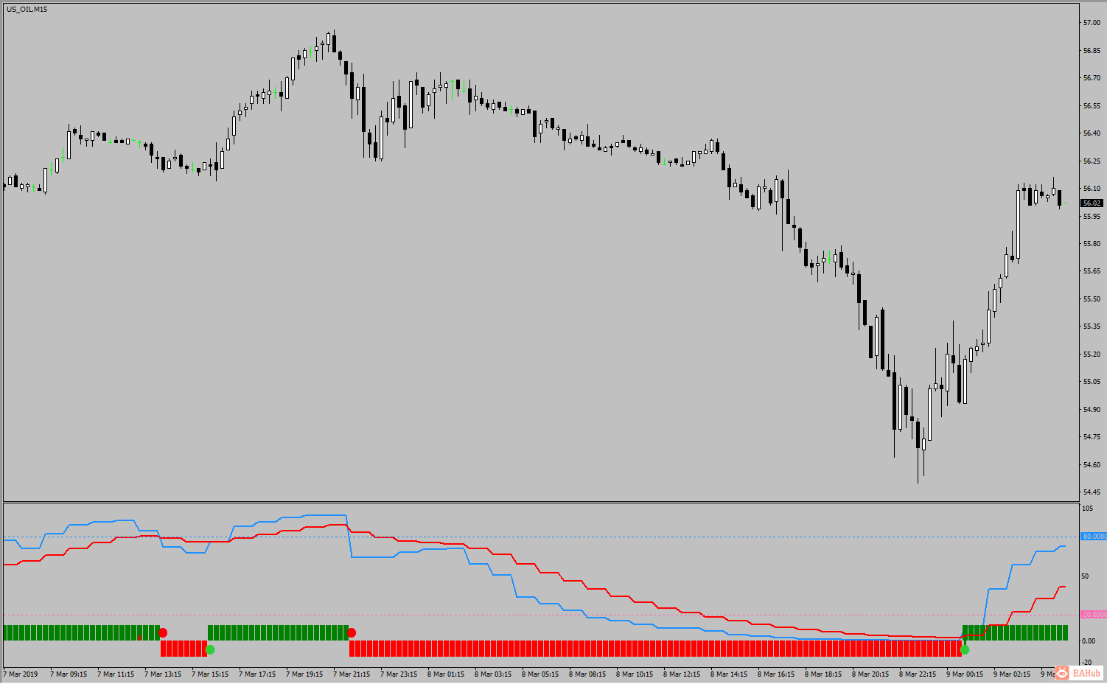Click the 8 Mar 20:15 time label
Screen dimensions: 1107x684
click(x=870, y=674)
